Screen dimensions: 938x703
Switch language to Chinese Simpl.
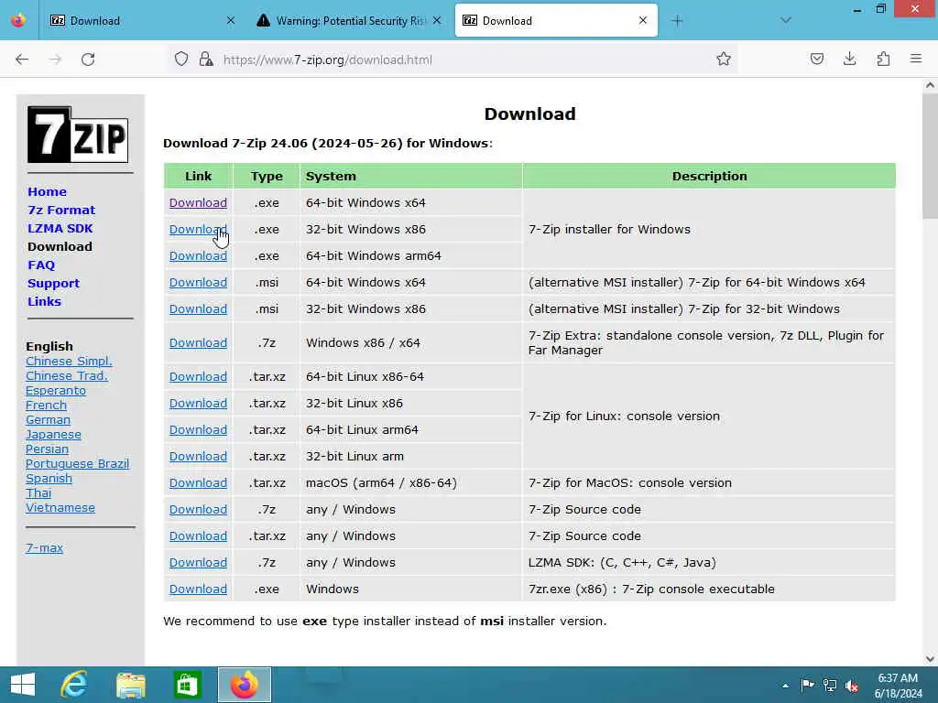(69, 361)
